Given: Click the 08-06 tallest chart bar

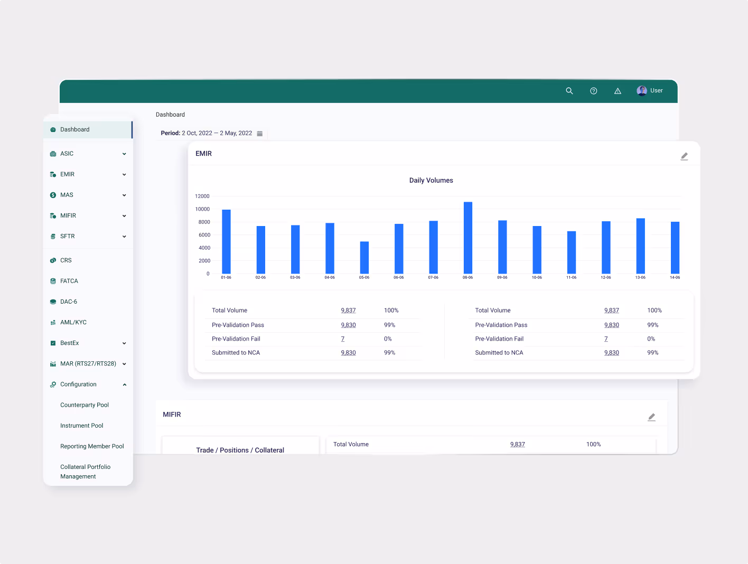Looking at the screenshot, I should (x=468, y=238).
